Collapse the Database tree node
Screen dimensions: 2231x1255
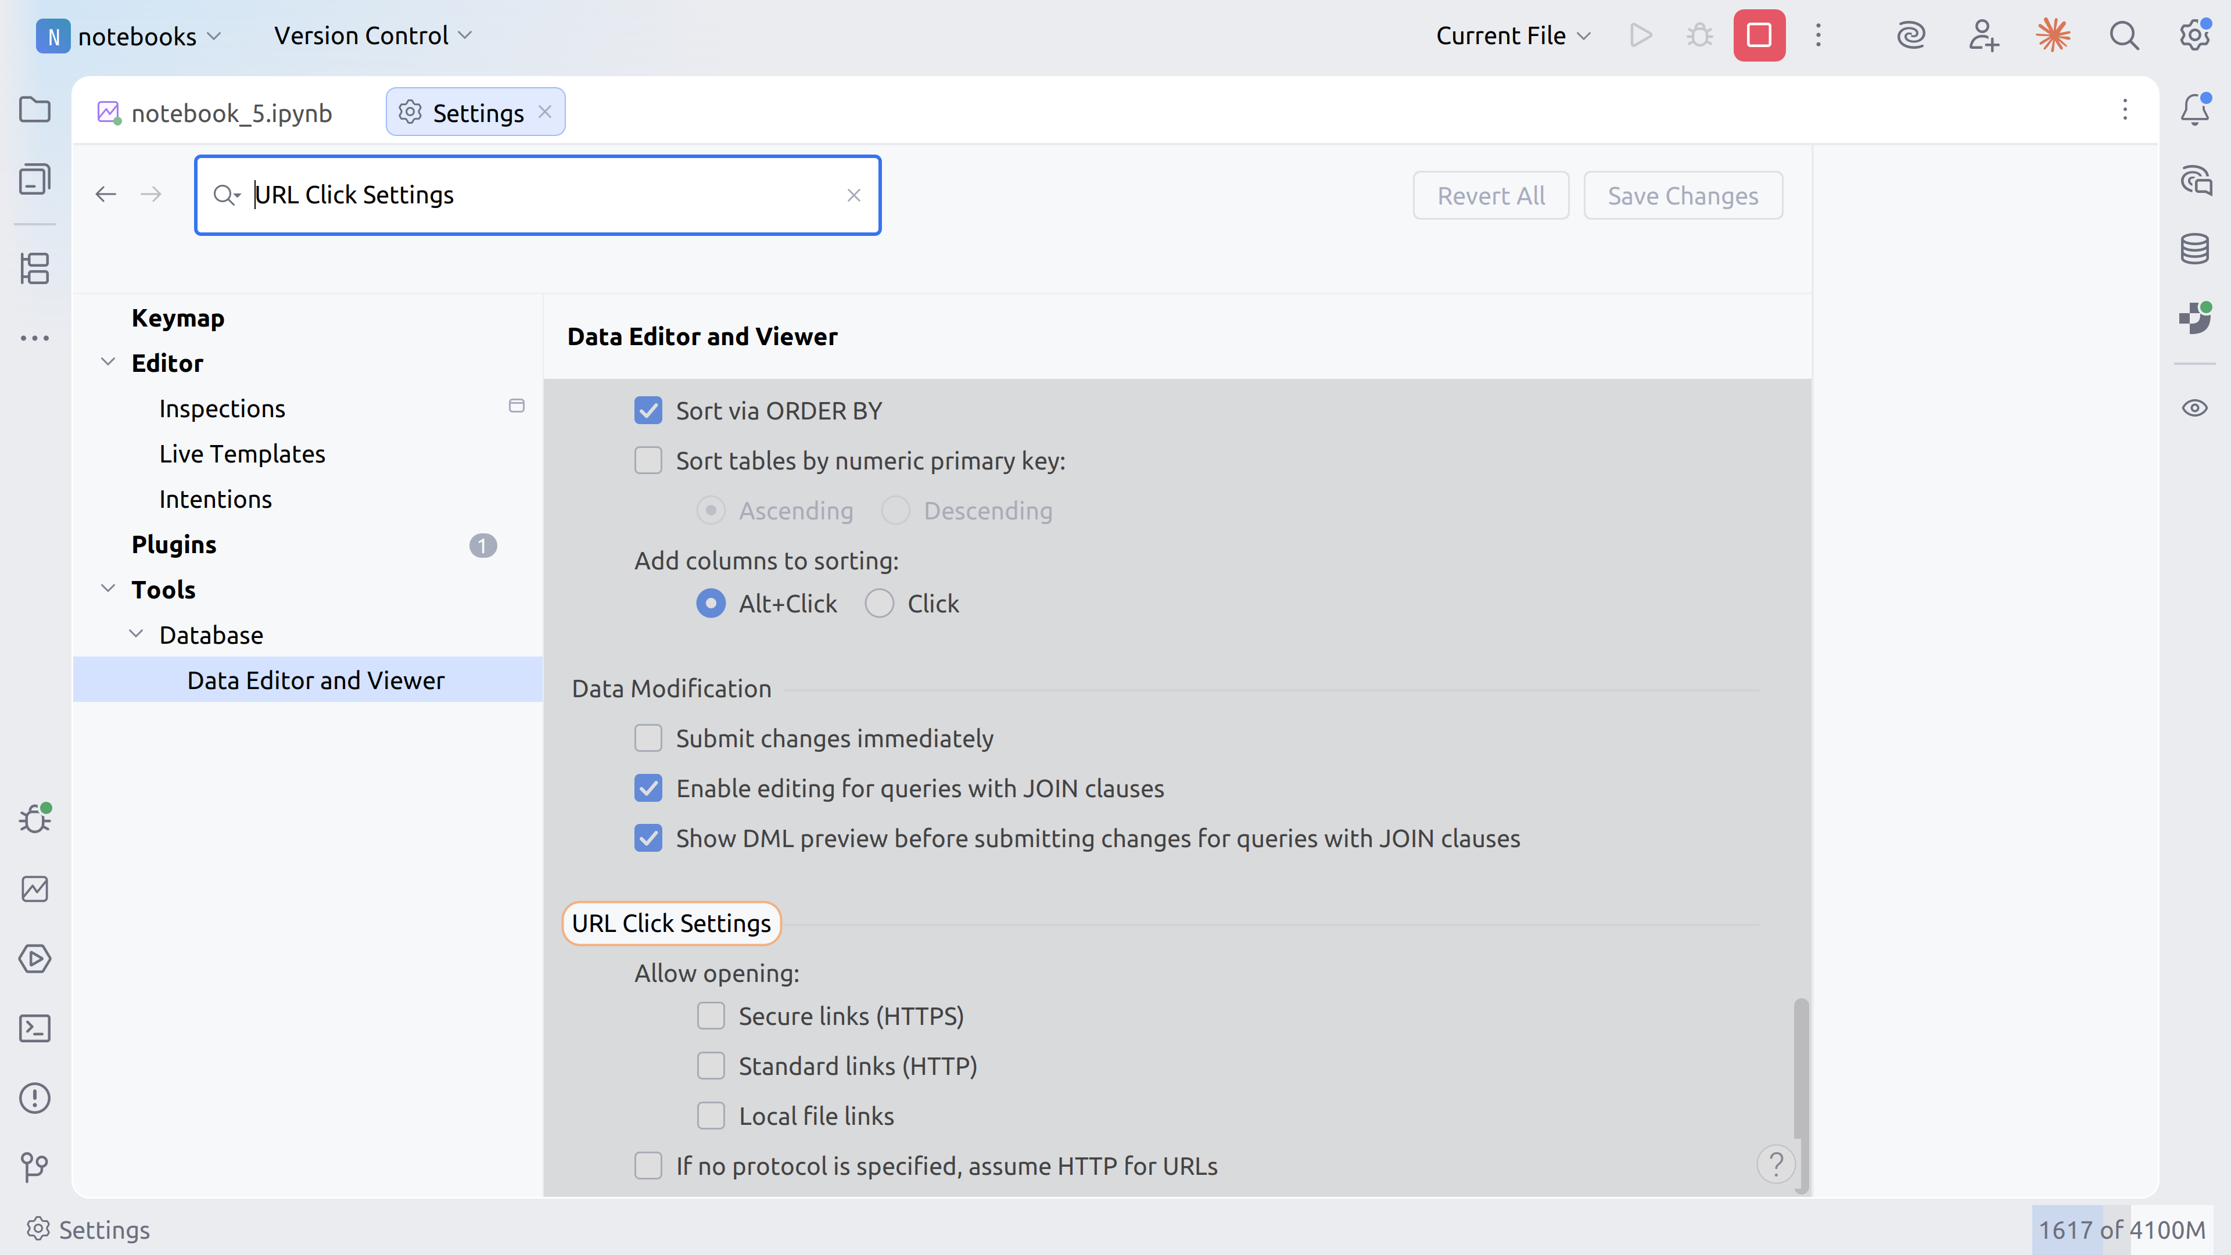136,633
